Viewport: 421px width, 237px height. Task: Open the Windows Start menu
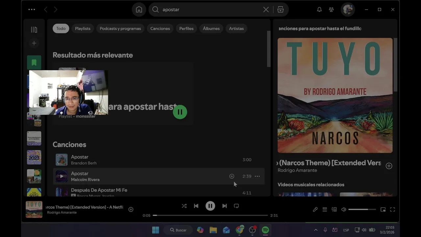[x=156, y=230]
